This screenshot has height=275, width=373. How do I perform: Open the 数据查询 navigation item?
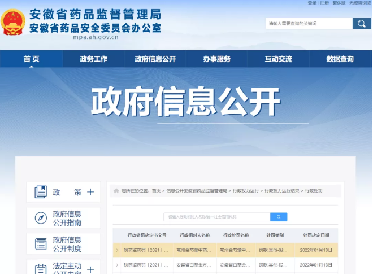pyautogui.click(x=340, y=59)
